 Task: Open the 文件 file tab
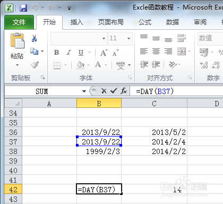[x=19, y=22]
